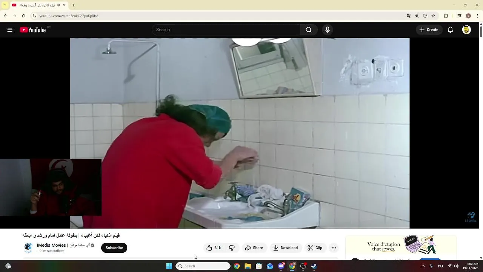Image resolution: width=483 pixels, height=272 pixels.
Task: Open IMedia Movies channel avatar
Action: (x=28, y=248)
